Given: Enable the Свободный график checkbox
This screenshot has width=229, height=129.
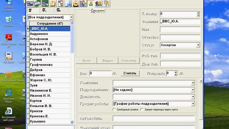Looking at the screenshot, I should tap(114, 109).
